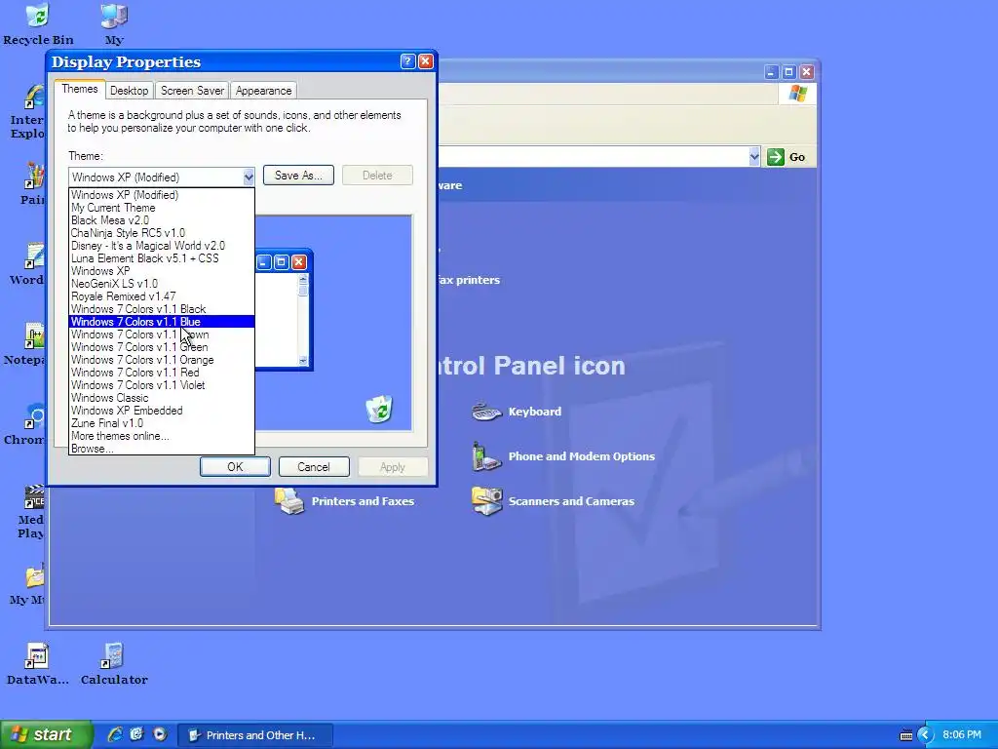This screenshot has height=749, width=998.
Task: Click the on-screen keyboard tray icon
Action: (x=906, y=735)
